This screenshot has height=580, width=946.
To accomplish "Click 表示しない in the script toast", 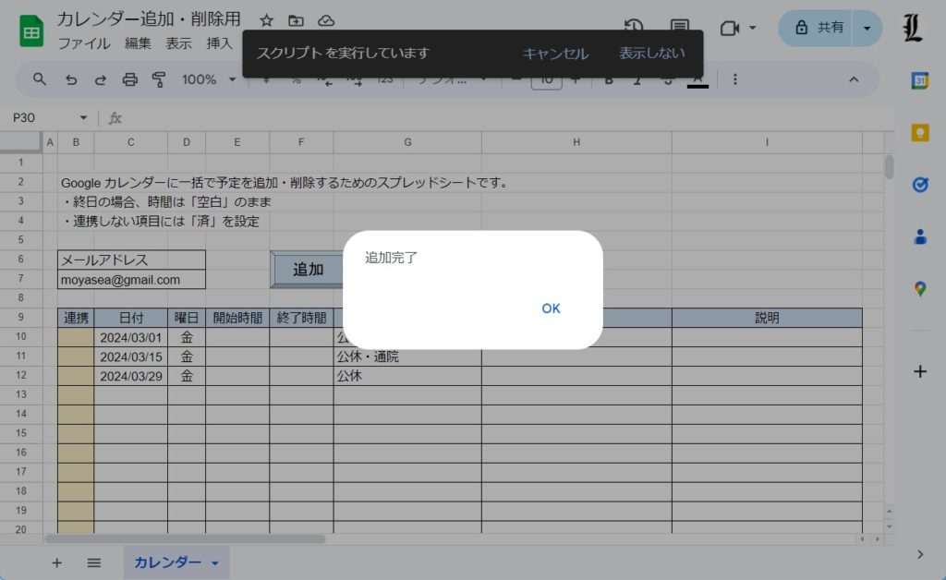I will point(652,54).
